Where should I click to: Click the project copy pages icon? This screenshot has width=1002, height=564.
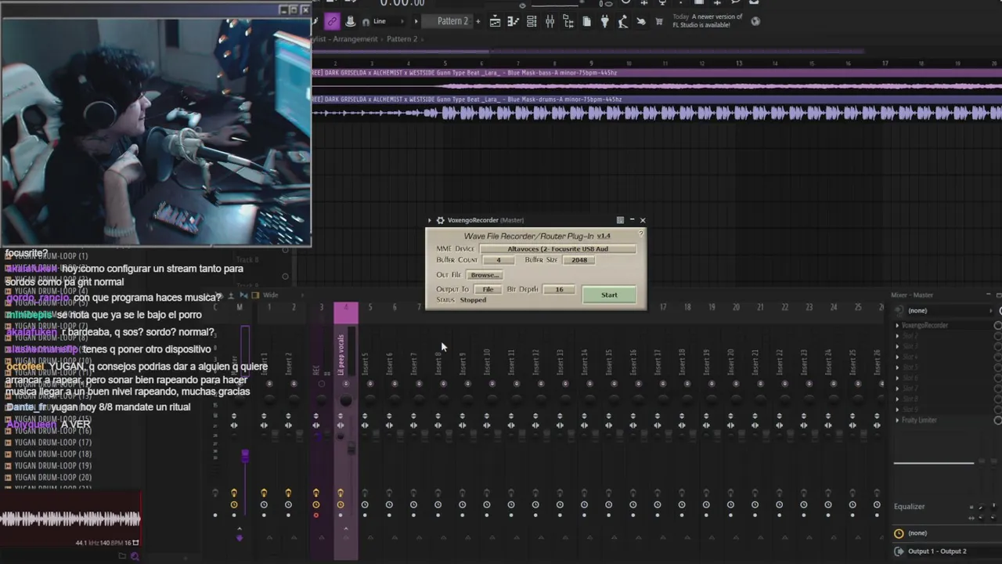click(x=586, y=21)
